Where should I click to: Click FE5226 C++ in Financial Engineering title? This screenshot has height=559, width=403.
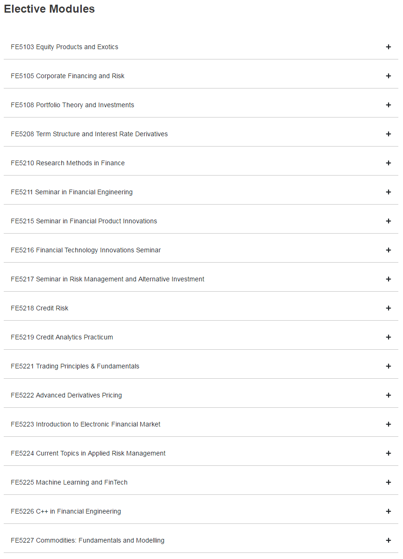point(66,512)
